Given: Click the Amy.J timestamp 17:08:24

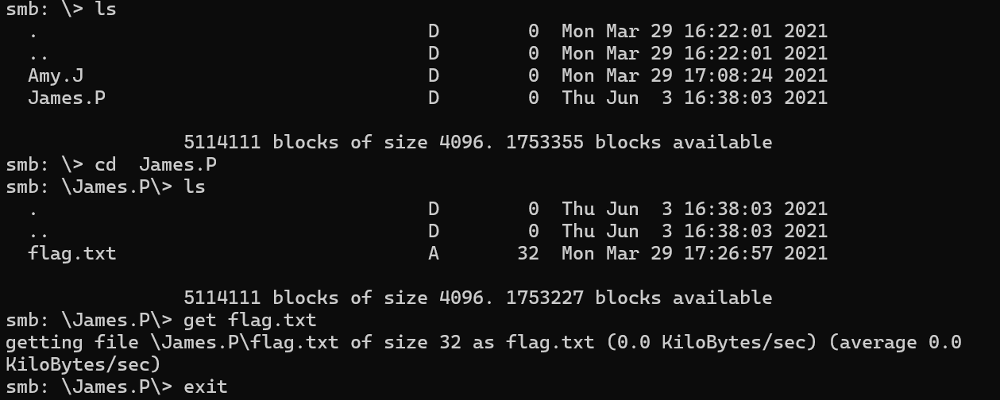Looking at the screenshot, I should pos(728,76).
